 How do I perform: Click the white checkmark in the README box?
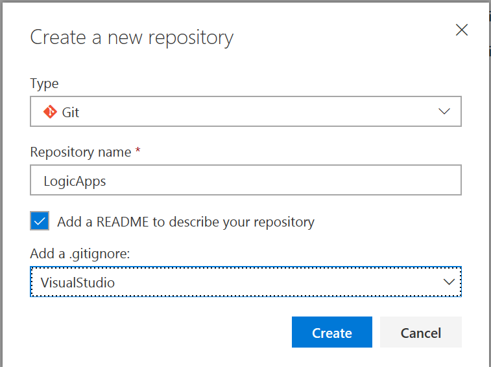(40, 221)
